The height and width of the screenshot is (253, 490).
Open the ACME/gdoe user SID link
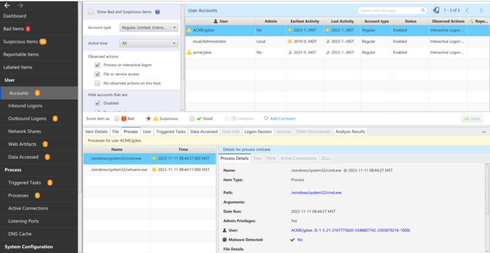(x=350, y=230)
